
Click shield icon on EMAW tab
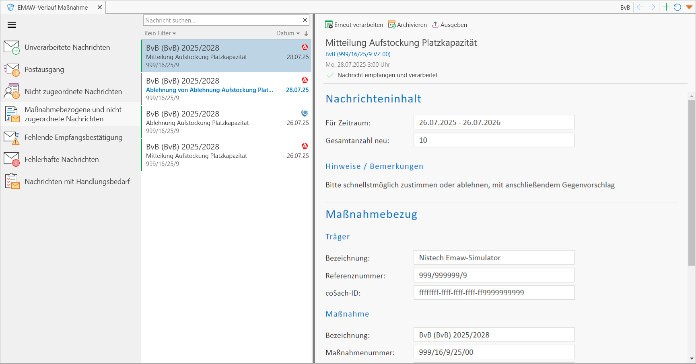coord(11,7)
